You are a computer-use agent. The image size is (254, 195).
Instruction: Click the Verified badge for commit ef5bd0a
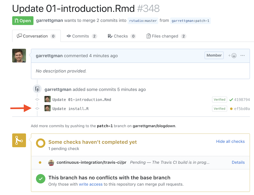click(x=219, y=109)
